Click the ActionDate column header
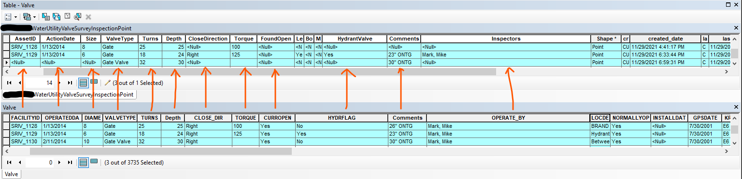The height and width of the screenshot is (179, 742). (x=60, y=39)
